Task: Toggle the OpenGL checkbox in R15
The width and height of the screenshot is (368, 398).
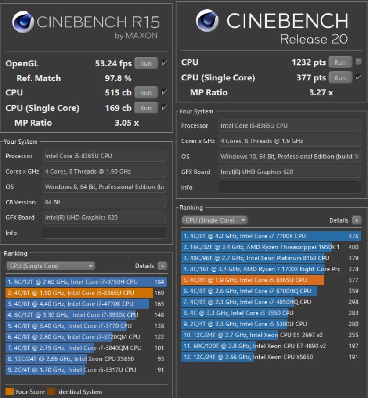Action: click(x=164, y=63)
